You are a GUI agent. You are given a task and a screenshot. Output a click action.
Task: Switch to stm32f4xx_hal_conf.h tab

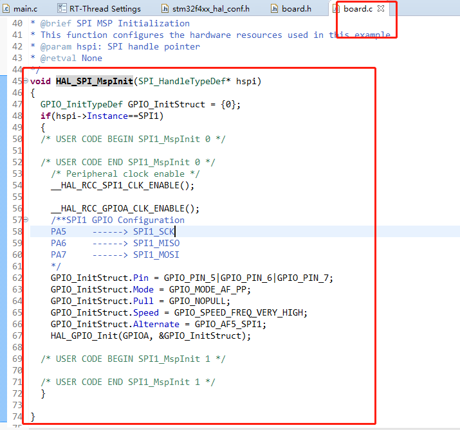(x=206, y=9)
